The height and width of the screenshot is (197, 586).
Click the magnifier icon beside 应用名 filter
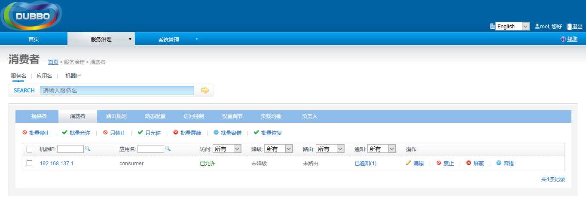(168, 149)
